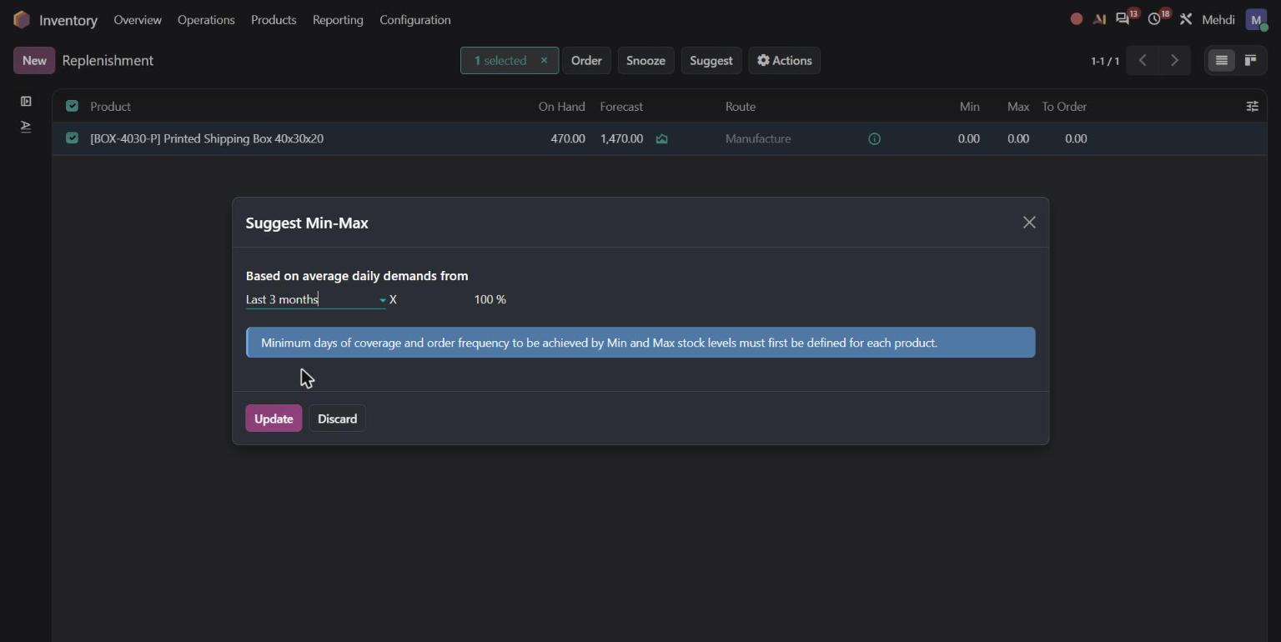Screen dimensions: 1281x642
Task: Open the debug tools wrench icon
Action: [x=1186, y=19]
